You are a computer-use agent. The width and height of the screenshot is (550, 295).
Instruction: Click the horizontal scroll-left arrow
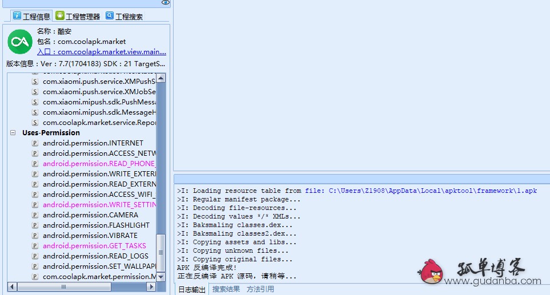point(12,286)
